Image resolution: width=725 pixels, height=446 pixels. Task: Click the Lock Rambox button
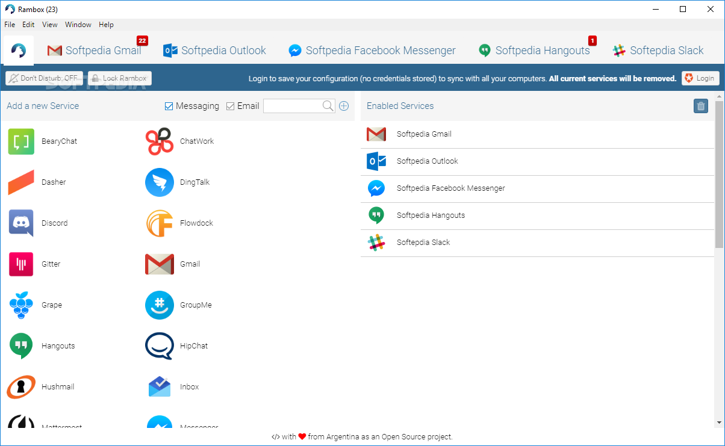pyautogui.click(x=119, y=78)
